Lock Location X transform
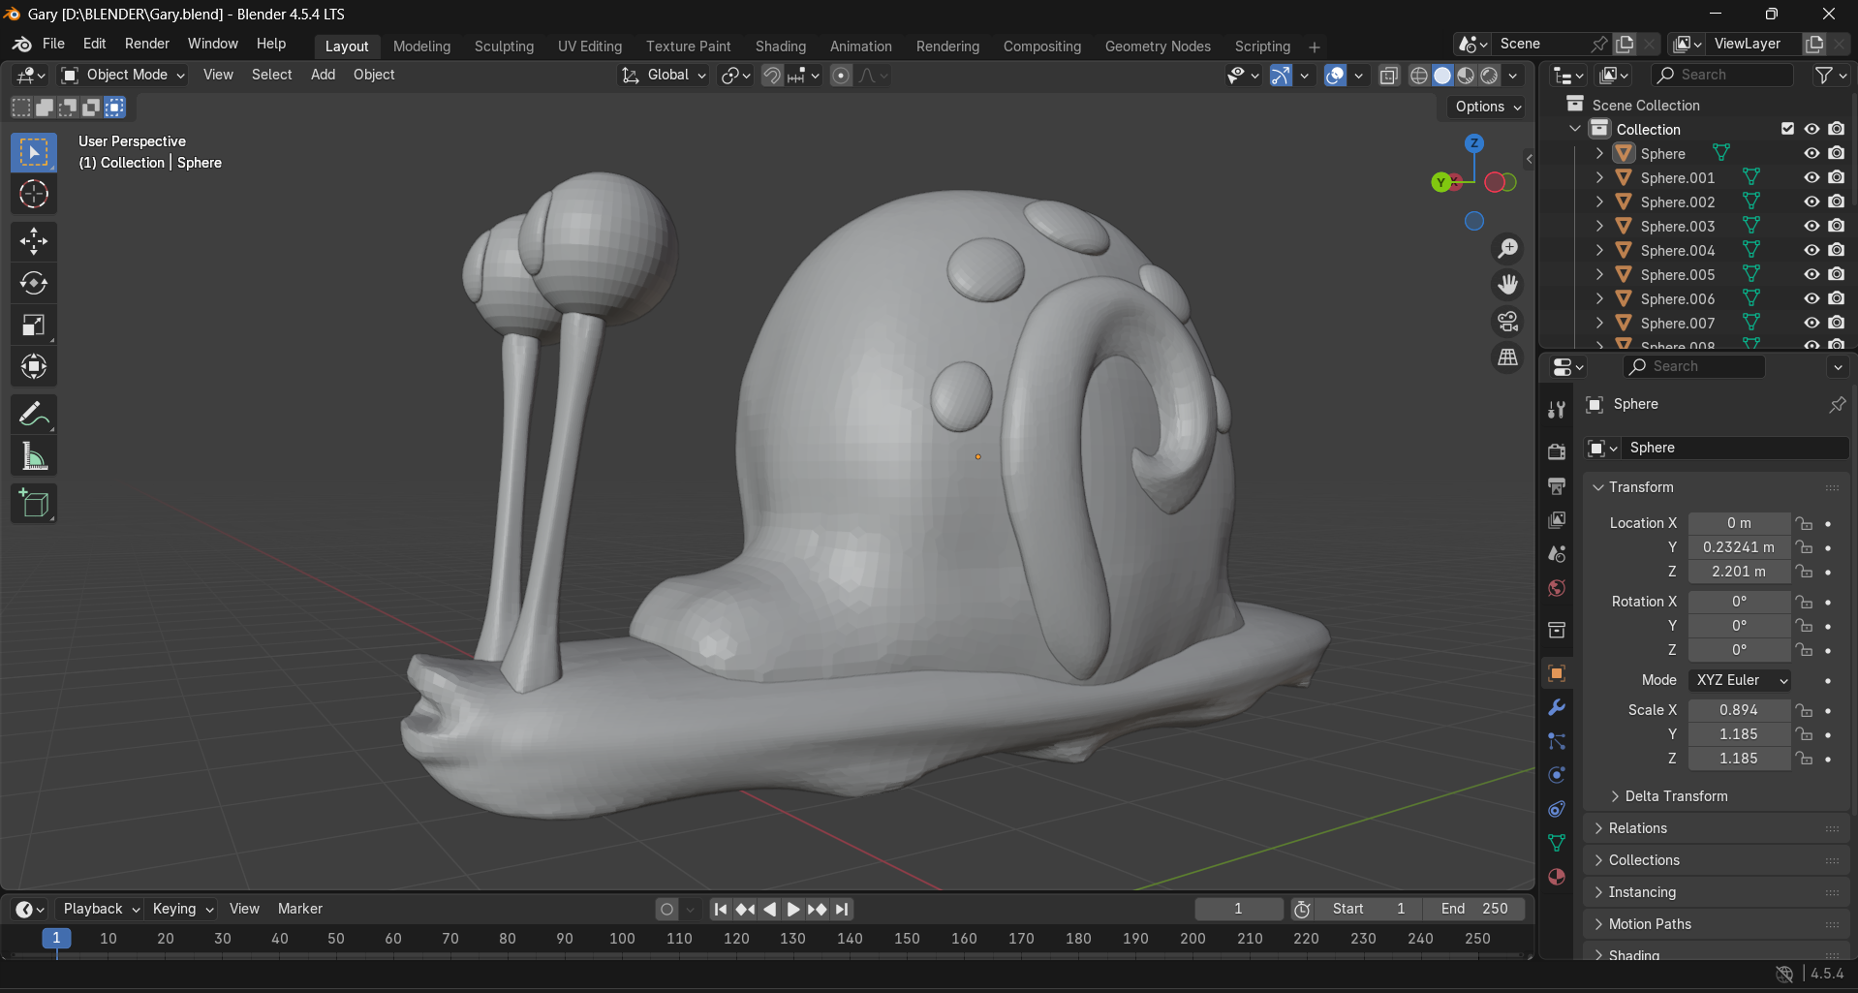Image resolution: width=1858 pixels, height=993 pixels. (x=1804, y=523)
